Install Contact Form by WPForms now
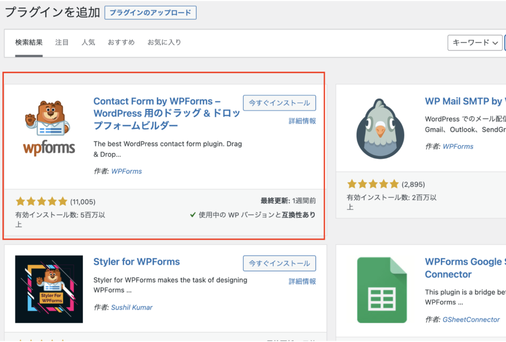Image resolution: width=506 pixels, height=342 pixels. 280,103
